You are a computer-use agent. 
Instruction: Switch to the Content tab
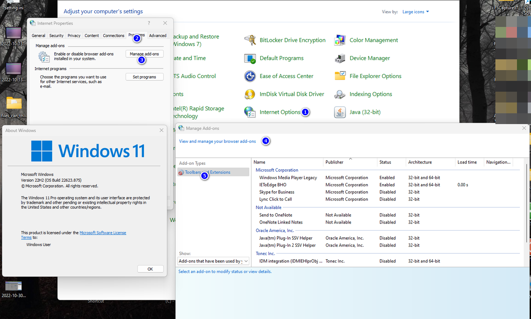click(x=92, y=36)
